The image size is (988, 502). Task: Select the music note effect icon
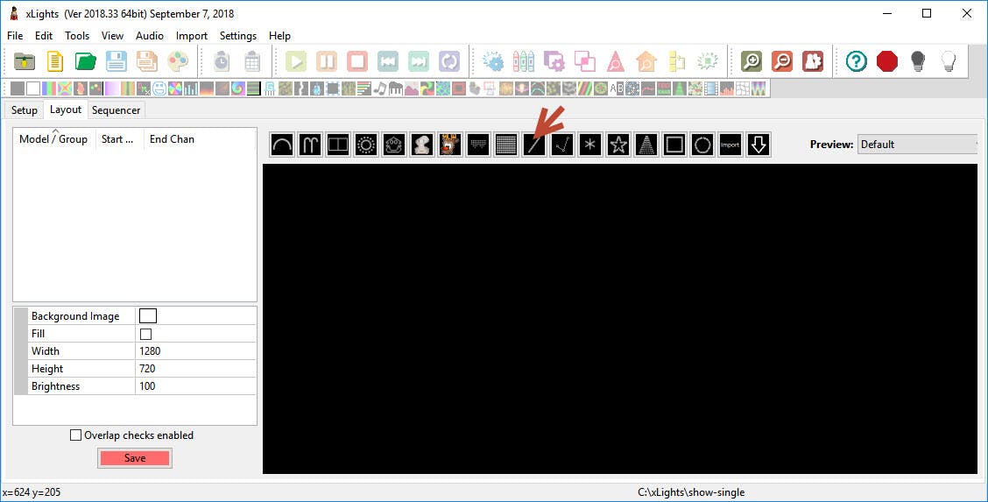(380, 88)
